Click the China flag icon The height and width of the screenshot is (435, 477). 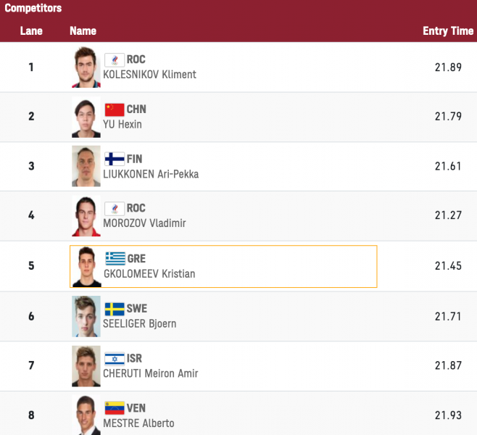point(115,109)
